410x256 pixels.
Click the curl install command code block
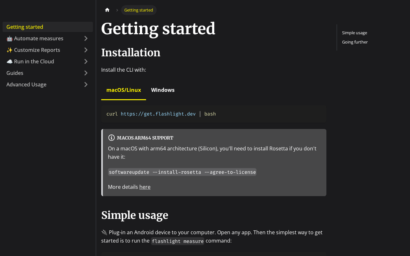pos(214,114)
